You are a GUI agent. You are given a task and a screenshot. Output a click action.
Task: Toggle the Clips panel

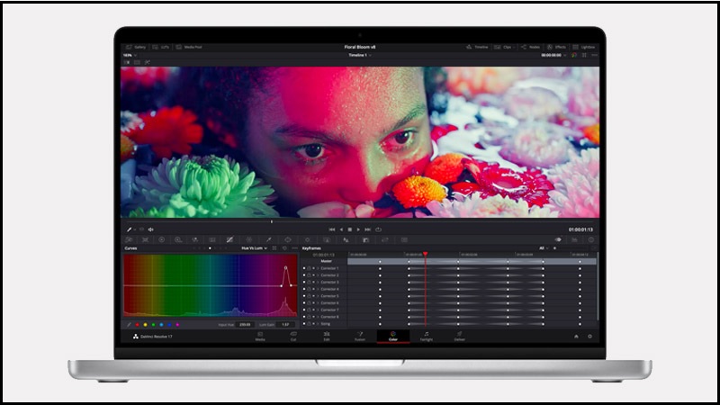coord(503,48)
